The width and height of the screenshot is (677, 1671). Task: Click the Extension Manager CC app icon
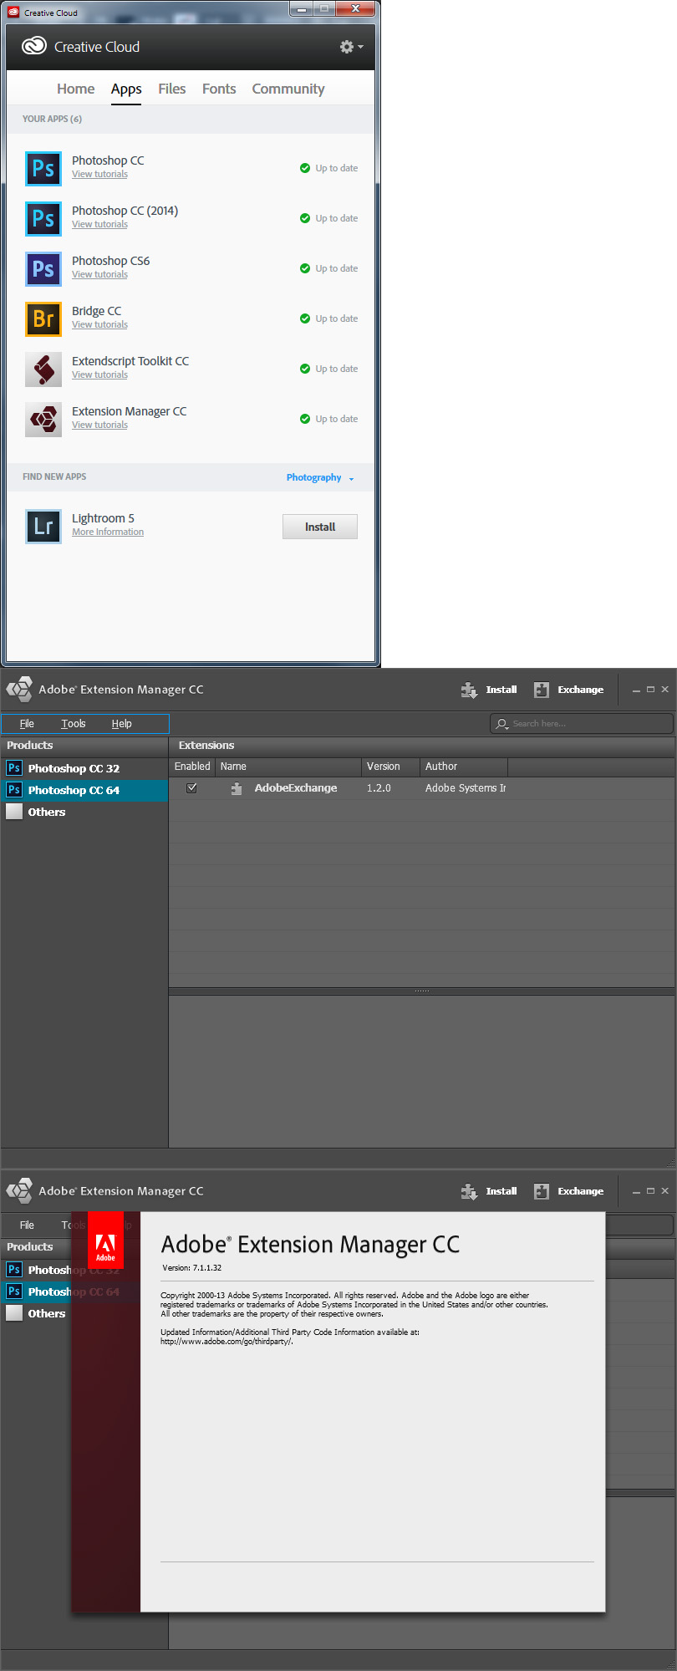pyautogui.click(x=43, y=419)
